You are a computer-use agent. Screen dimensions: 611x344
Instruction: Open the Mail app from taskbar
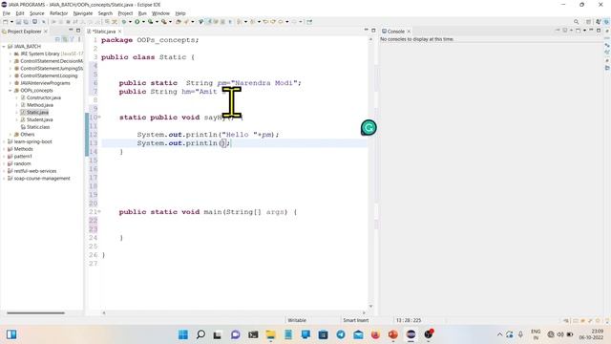[358, 334]
